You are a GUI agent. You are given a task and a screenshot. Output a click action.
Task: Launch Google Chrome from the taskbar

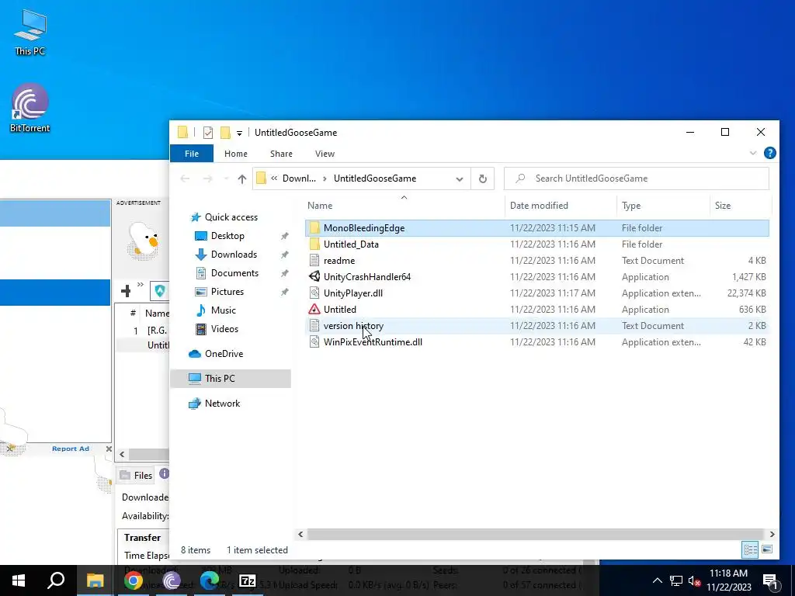[x=134, y=580]
